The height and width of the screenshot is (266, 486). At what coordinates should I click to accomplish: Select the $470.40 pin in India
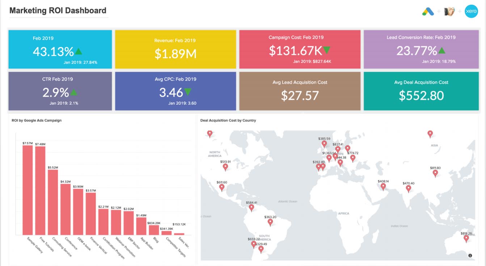click(408, 189)
